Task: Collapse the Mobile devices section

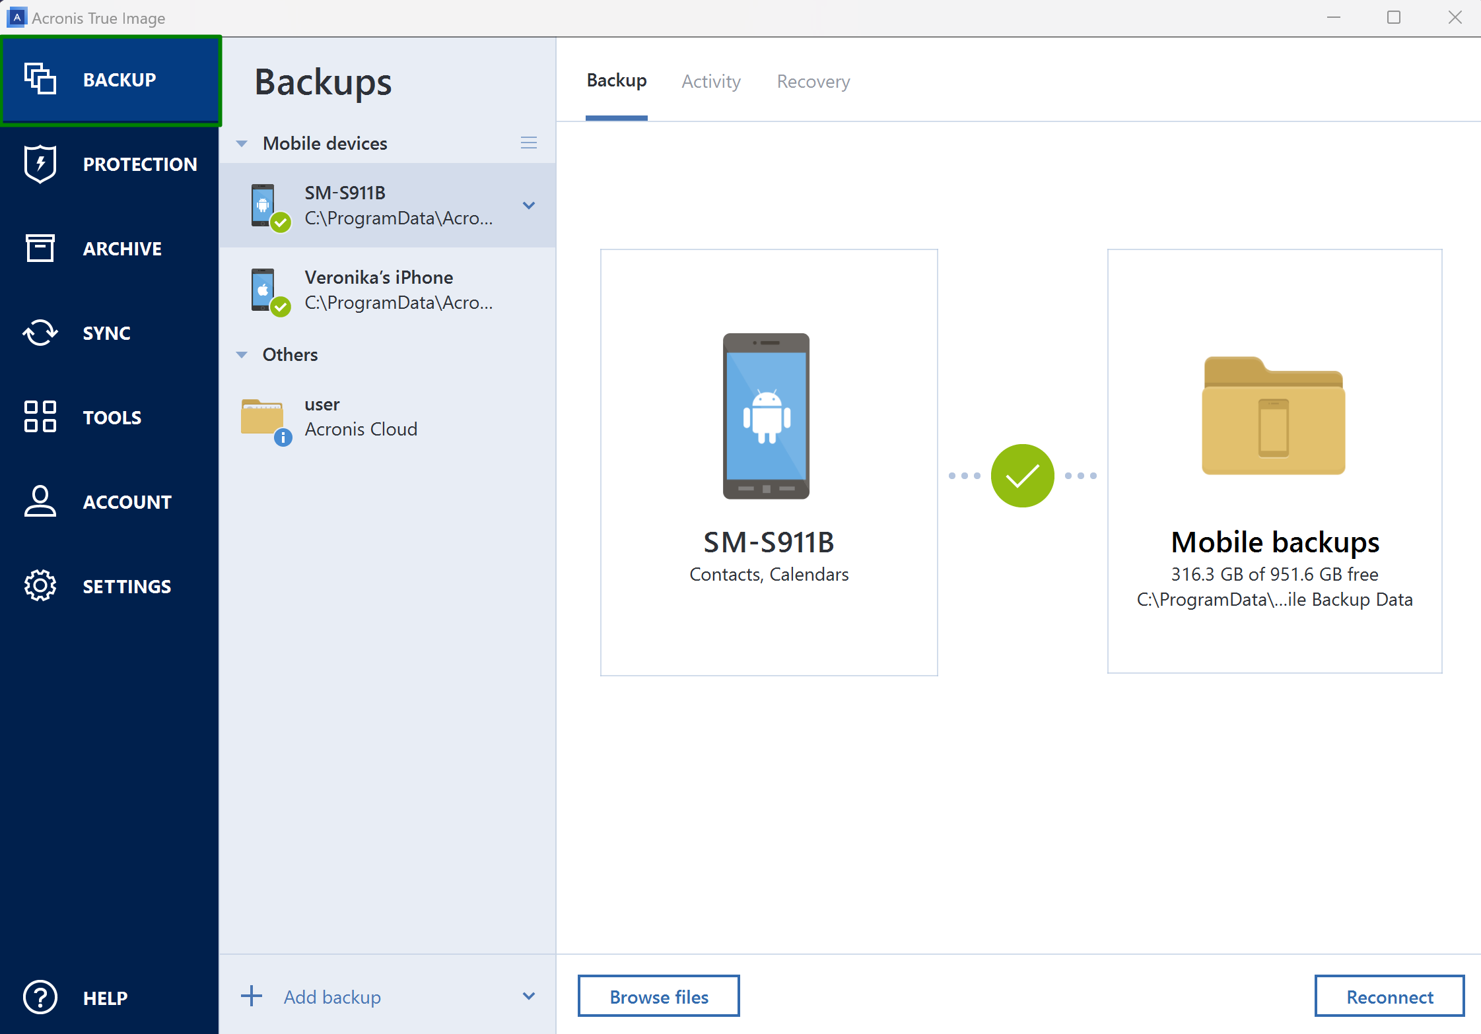Action: point(241,143)
